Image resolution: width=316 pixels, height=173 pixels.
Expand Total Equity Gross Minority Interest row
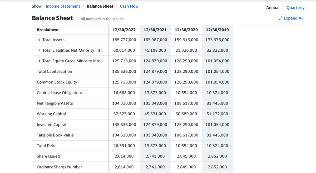coord(39,61)
